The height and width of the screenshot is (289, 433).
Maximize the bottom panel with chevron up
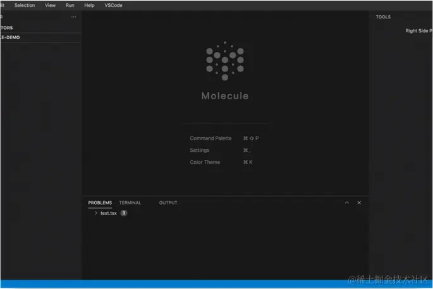[347, 202]
